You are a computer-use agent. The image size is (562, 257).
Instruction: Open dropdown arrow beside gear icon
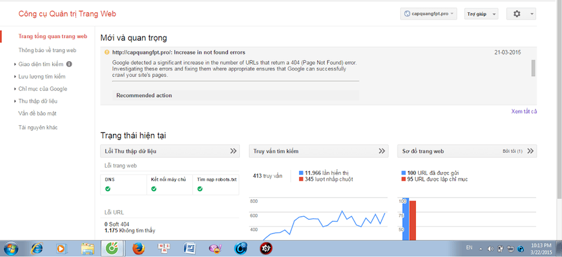(531, 15)
